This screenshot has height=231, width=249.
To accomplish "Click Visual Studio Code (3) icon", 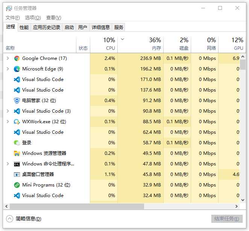I will (x=17, y=111).
